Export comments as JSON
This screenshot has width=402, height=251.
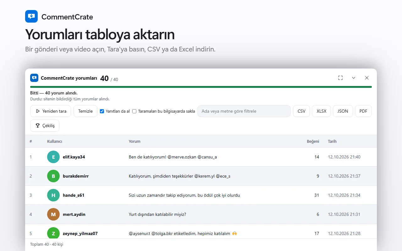point(343,111)
